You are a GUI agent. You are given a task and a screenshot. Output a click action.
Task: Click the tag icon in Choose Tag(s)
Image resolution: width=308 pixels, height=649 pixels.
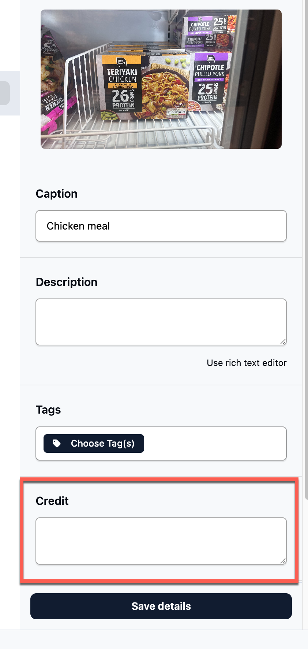(x=57, y=443)
